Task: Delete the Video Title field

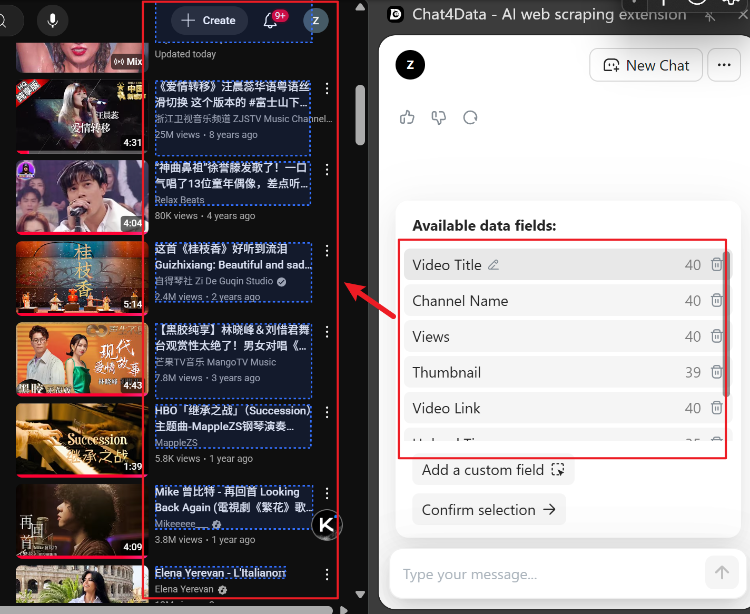Action: [716, 264]
